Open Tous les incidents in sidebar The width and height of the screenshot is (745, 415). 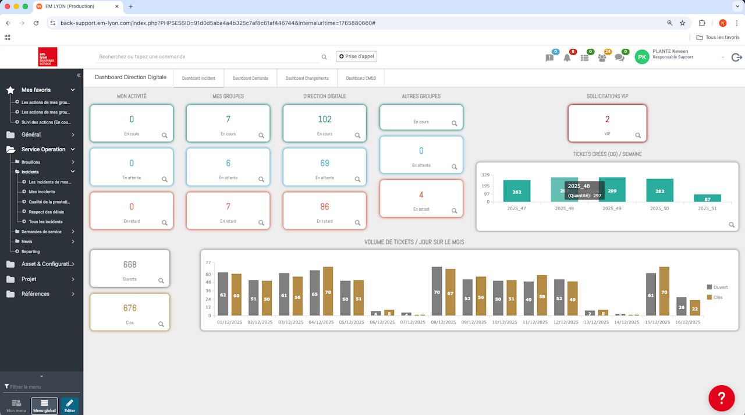coord(45,222)
